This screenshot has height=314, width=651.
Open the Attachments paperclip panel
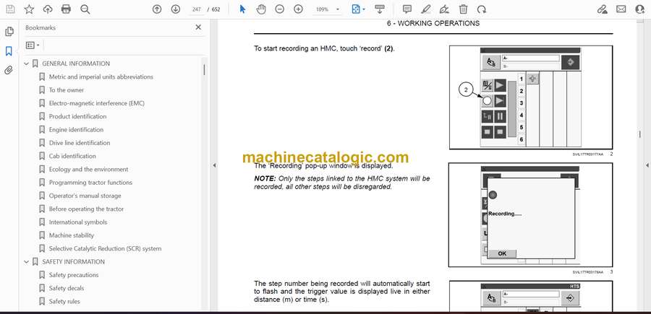click(9, 70)
